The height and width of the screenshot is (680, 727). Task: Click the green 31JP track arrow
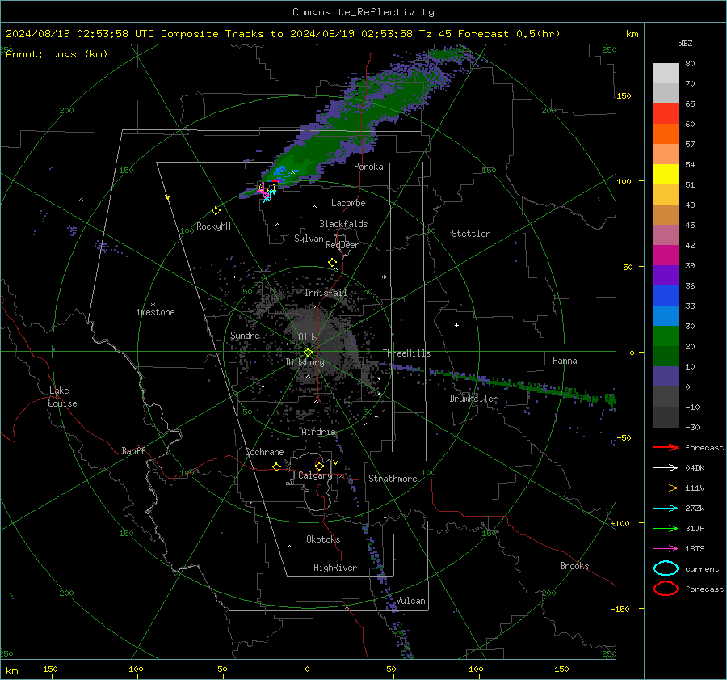coord(666,528)
